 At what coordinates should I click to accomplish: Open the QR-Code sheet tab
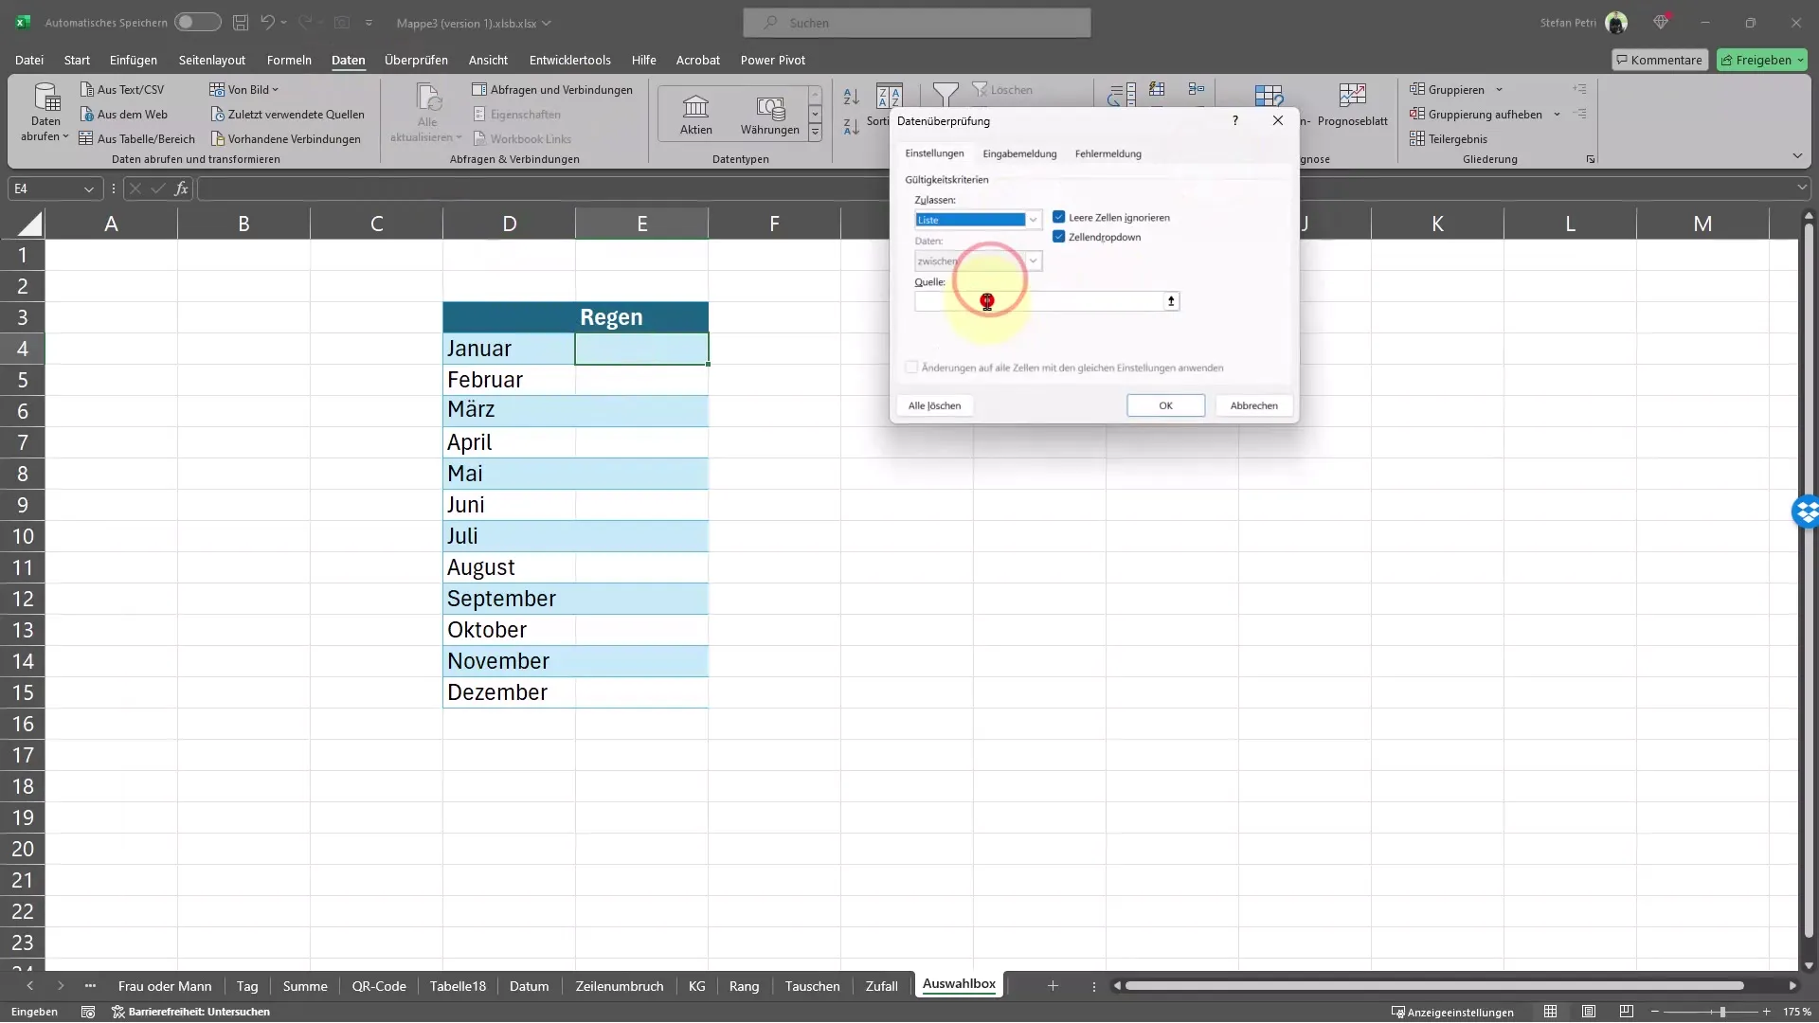(379, 986)
